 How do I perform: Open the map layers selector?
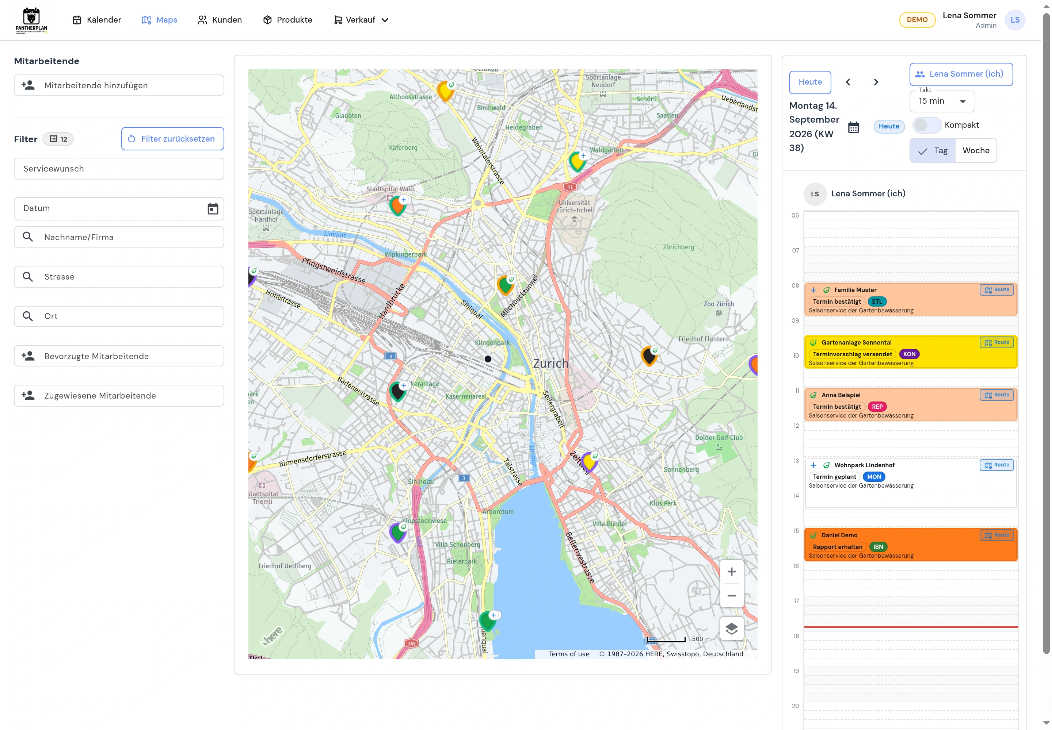(x=731, y=629)
